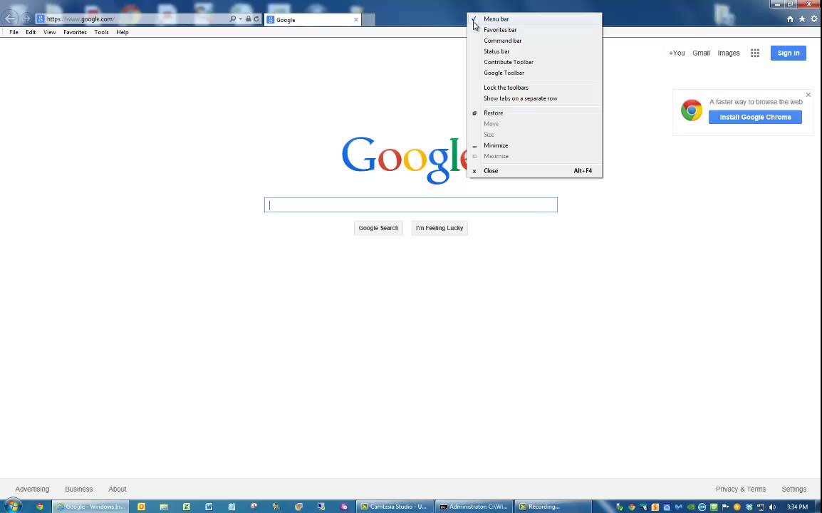Click the Home icon in IE
Image resolution: width=822 pixels, height=513 pixels.
(x=790, y=19)
